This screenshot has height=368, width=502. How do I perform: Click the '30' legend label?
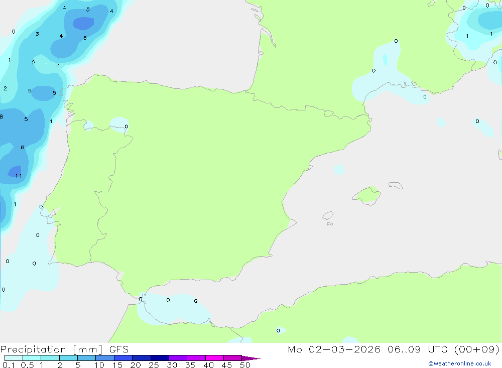coord(172,365)
